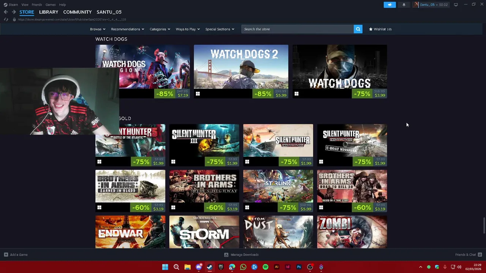
Task: Open Discord from the taskbar
Action: 199,267
